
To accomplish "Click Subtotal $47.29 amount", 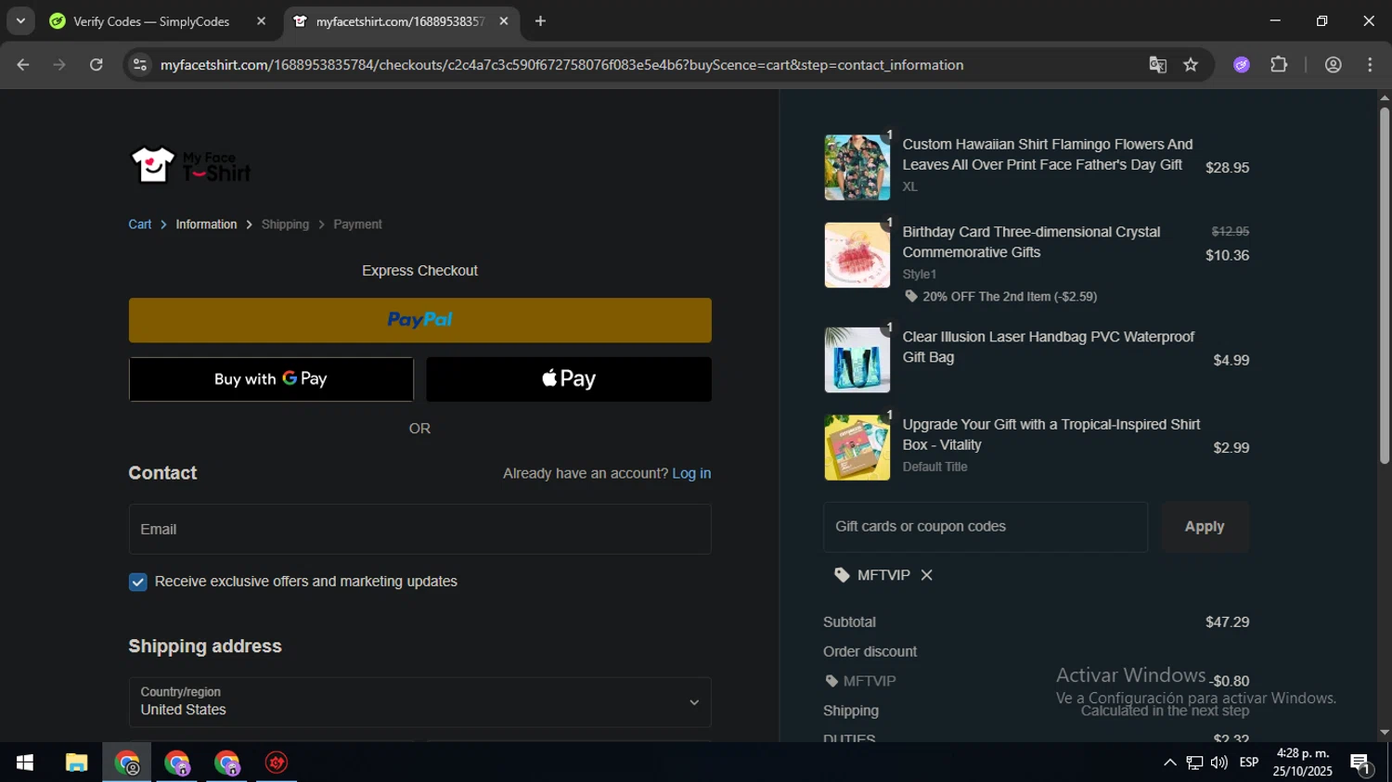I will [x=1227, y=622].
